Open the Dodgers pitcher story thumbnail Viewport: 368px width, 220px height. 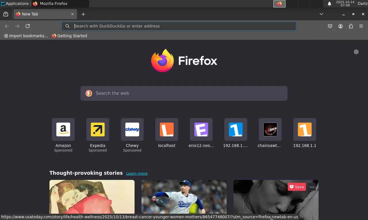(184, 198)
